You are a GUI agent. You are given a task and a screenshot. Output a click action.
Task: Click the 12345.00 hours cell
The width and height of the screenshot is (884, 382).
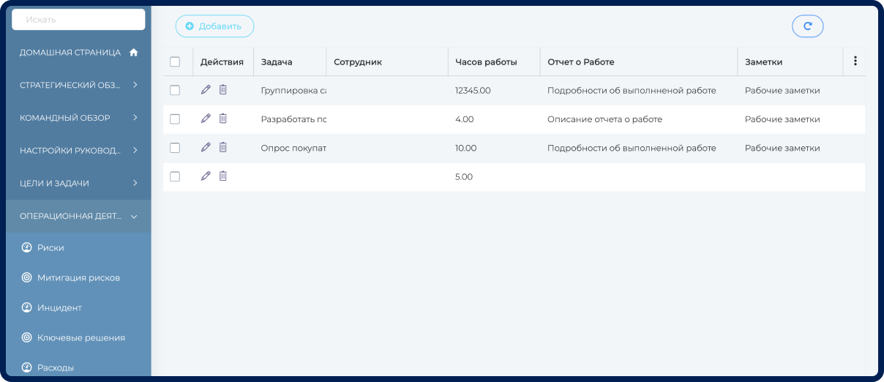493,90
